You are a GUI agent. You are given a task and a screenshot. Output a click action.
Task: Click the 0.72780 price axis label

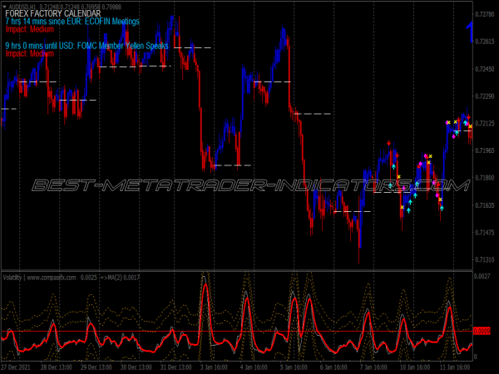click(484, 14)
